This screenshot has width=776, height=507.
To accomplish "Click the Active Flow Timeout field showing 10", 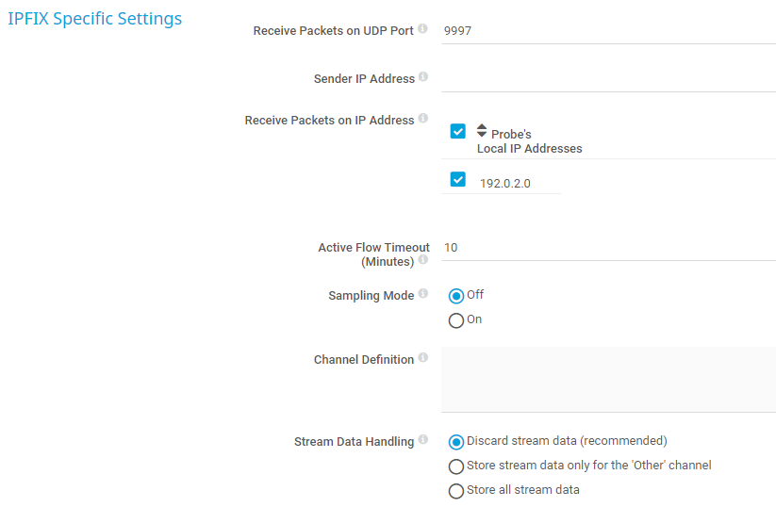I will click(608, 248).
